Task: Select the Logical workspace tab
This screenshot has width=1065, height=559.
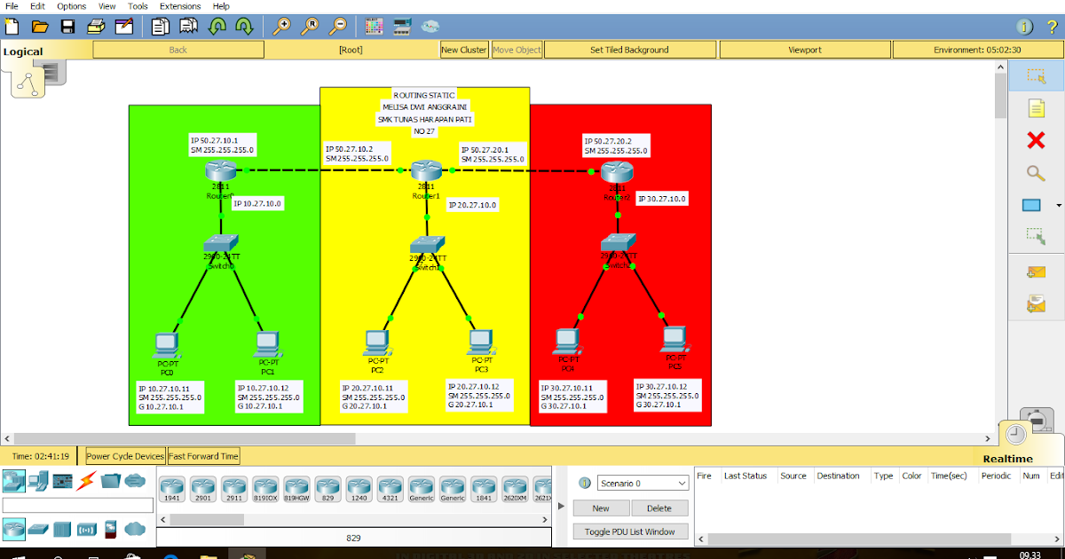Action: click(22, 51)
